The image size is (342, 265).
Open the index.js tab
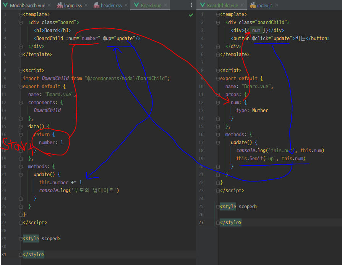pos(264,5)
